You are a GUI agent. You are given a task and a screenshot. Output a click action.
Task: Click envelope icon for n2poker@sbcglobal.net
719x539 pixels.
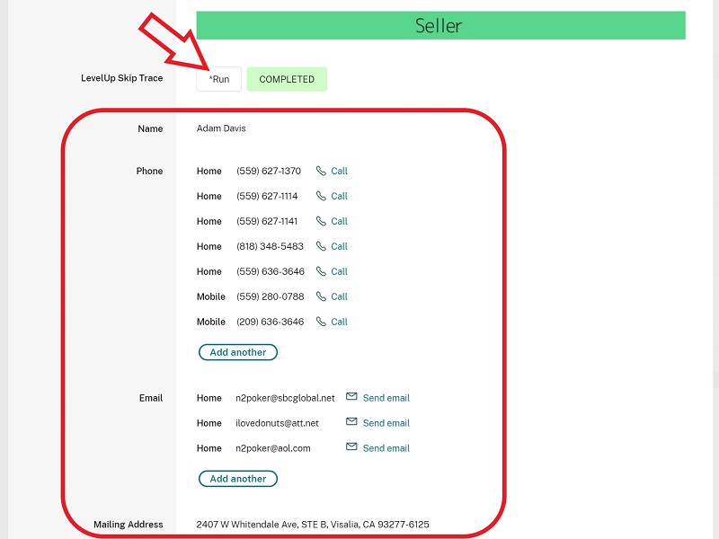coord(351,397)
